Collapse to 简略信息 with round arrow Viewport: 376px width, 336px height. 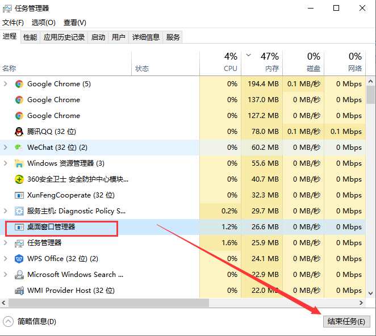point(8,322)
